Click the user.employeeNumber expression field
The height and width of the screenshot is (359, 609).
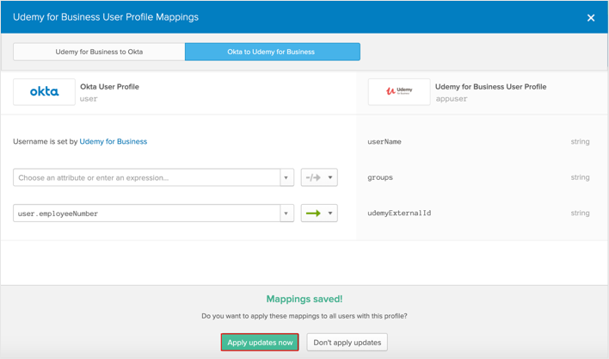tap(146, 213)
